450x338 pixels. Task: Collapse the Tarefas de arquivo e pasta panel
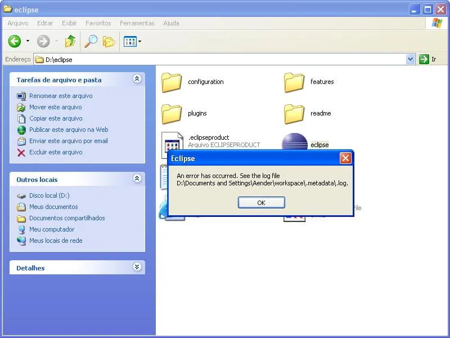137,79
